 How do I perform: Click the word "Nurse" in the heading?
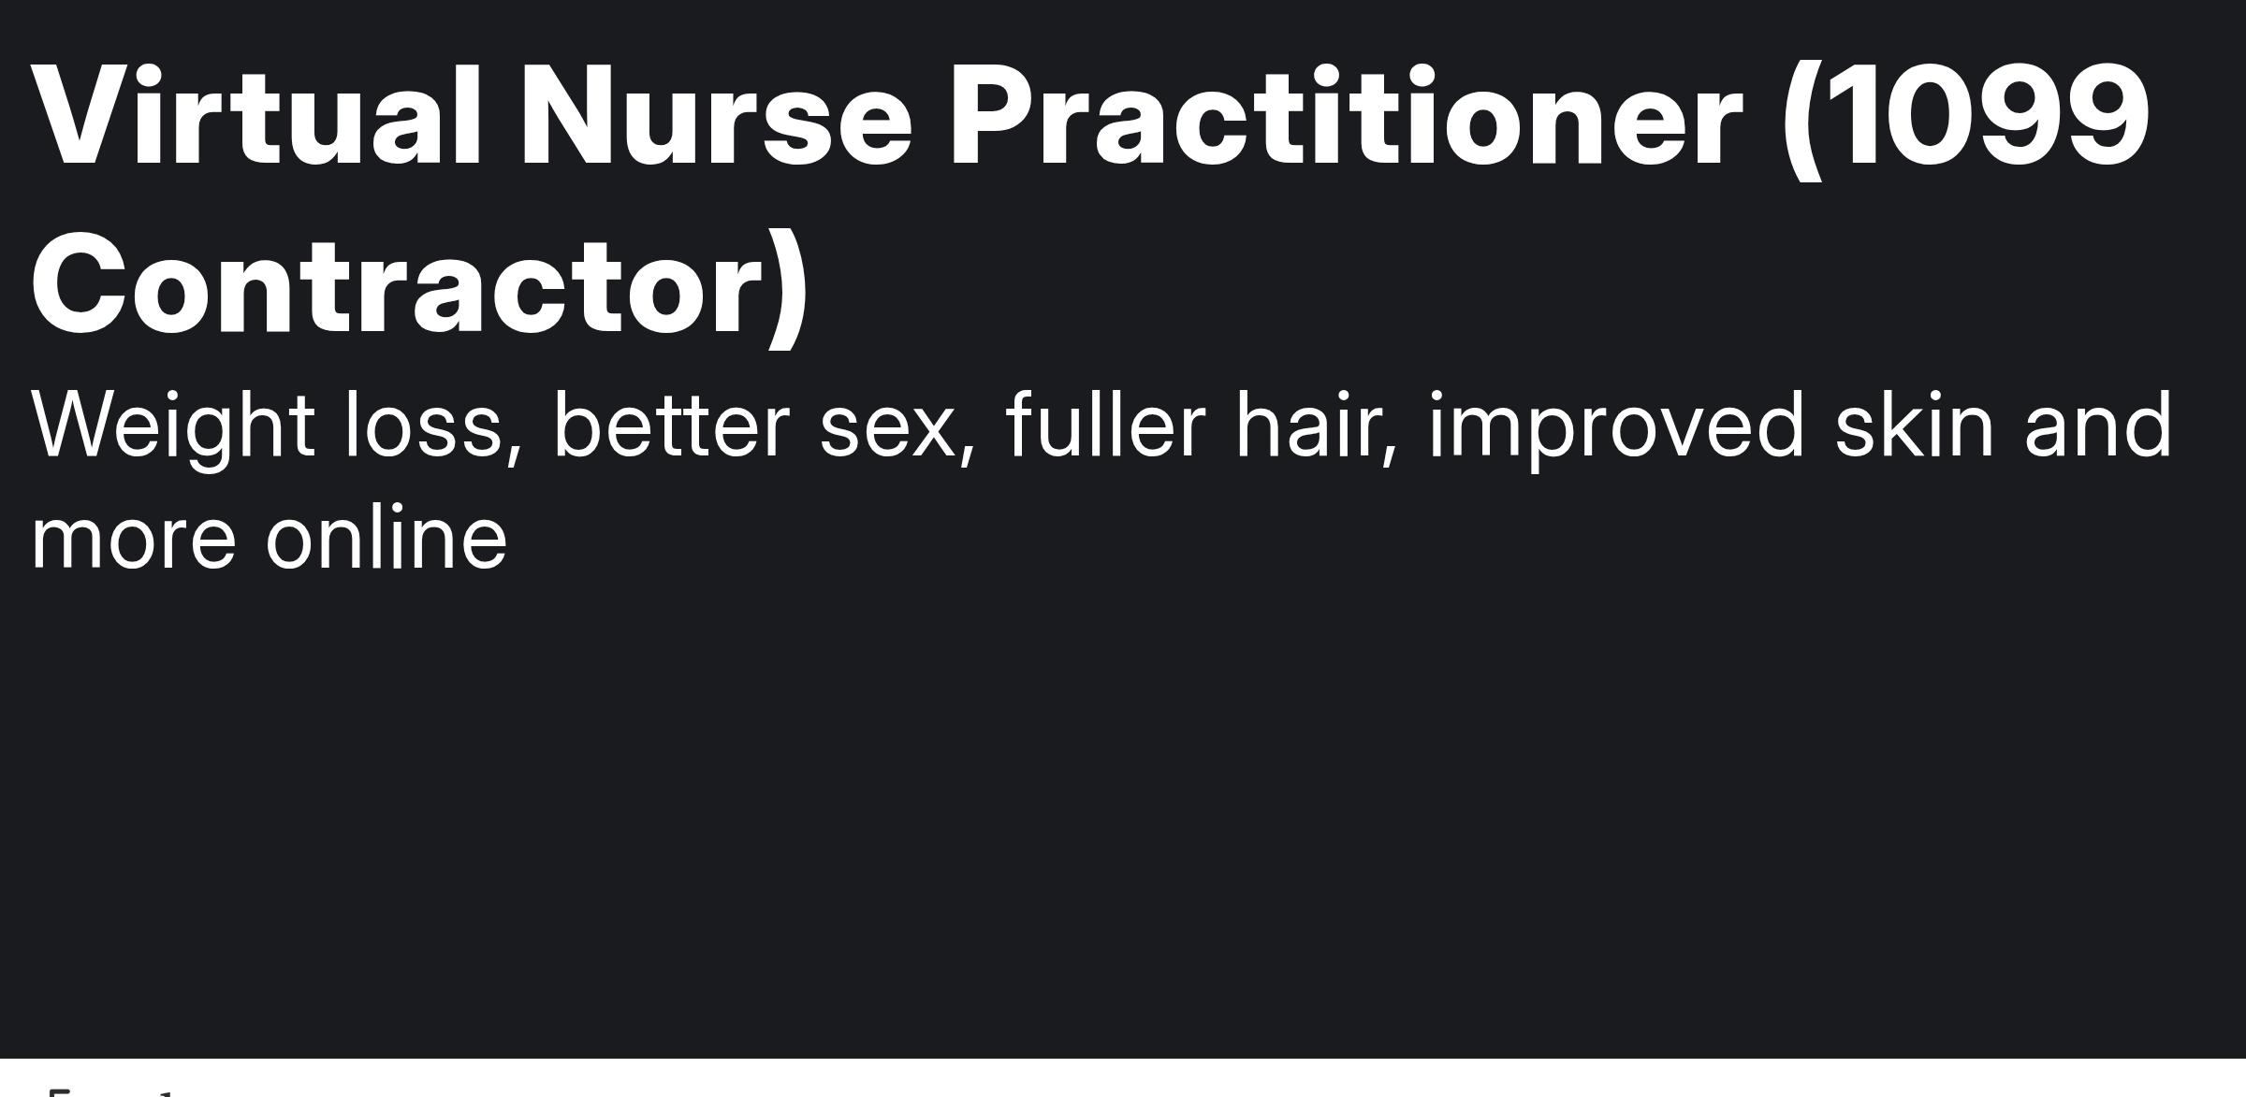(715, 116)
